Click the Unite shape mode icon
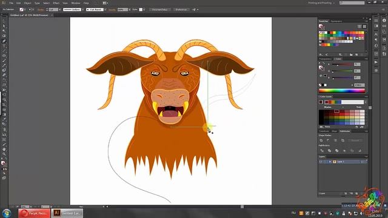388x218 pixels. pyautogui.click(x=321, y=140)
